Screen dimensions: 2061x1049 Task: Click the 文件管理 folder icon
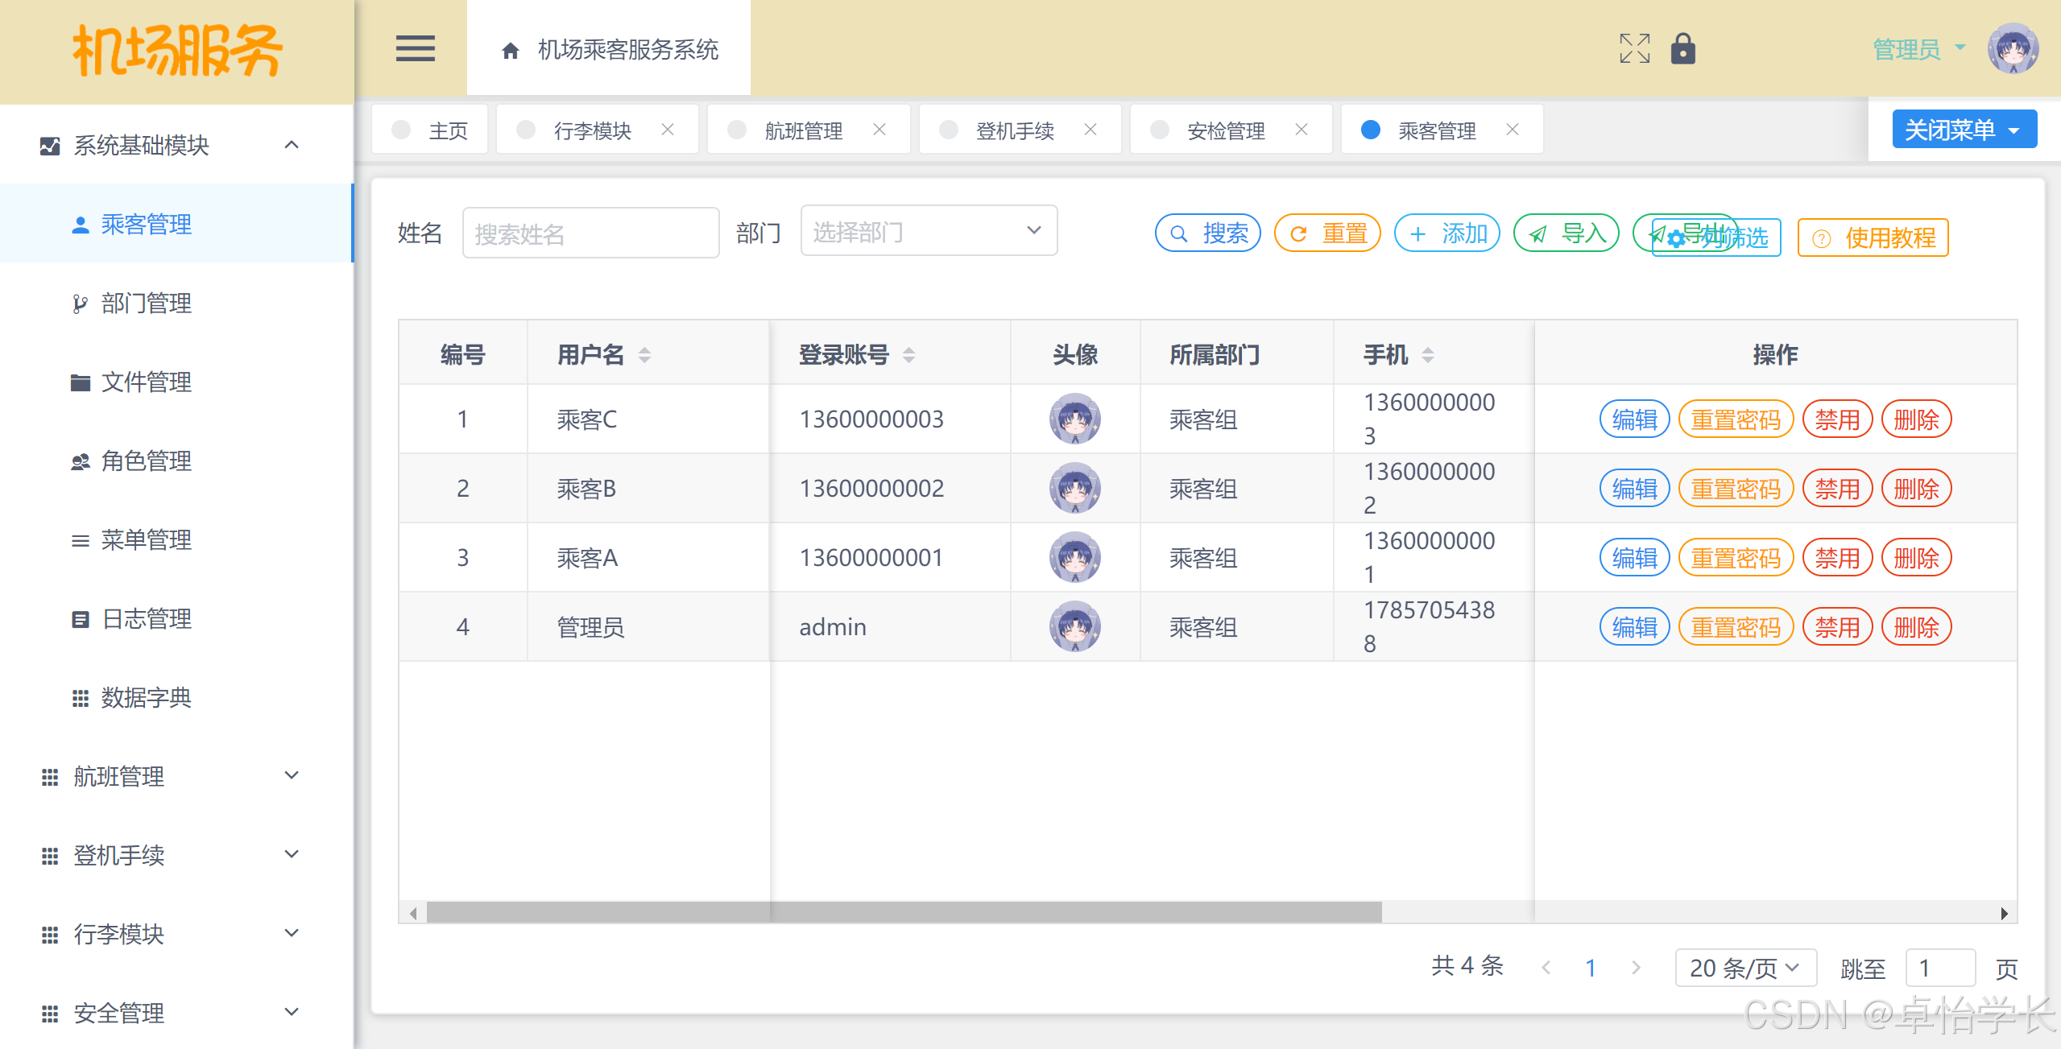(80, 382)
